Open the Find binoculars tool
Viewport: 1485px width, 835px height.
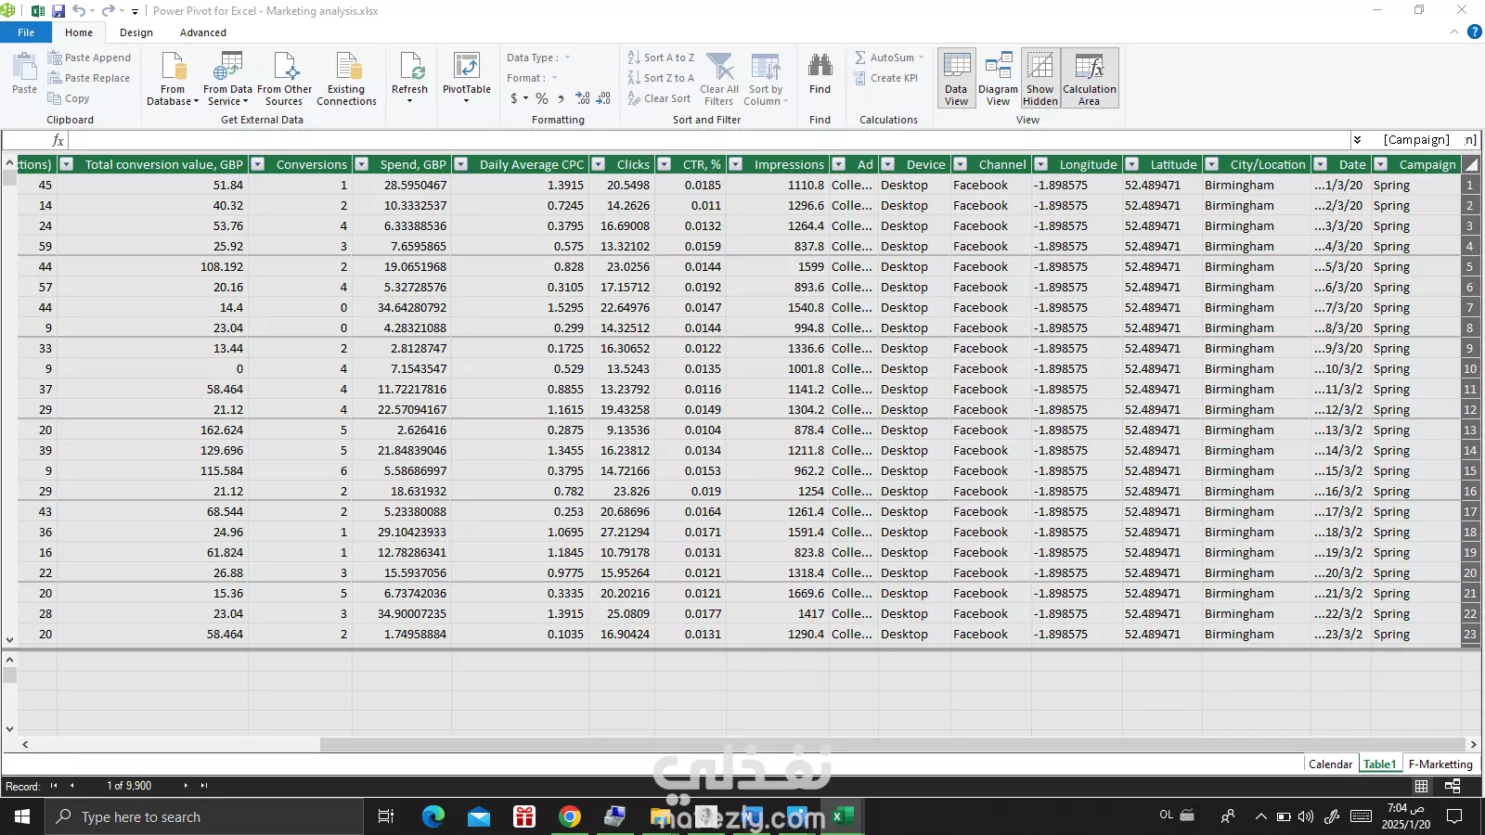pyautogui.click(x=820, y=74)
